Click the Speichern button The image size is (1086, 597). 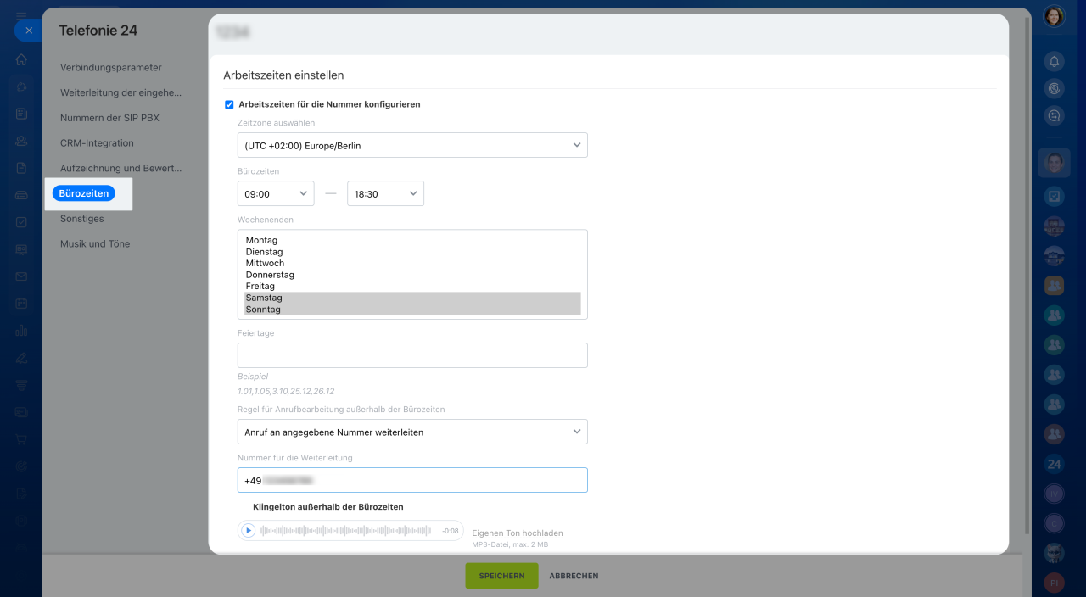click(x=501, y=576)
